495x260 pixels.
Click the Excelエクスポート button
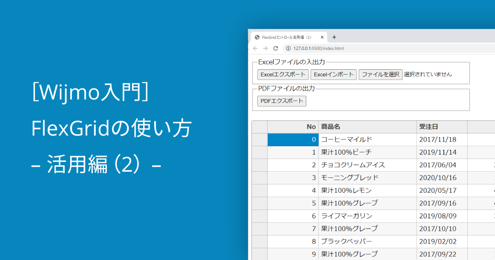[x=283, y=75]
